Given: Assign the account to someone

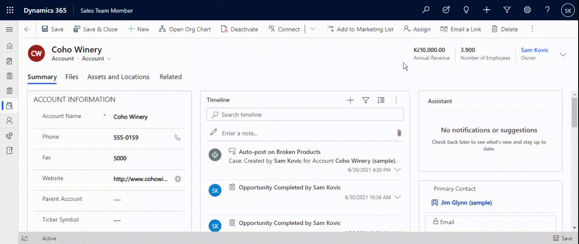Looking at the screenshot, I should coord(417,29).
